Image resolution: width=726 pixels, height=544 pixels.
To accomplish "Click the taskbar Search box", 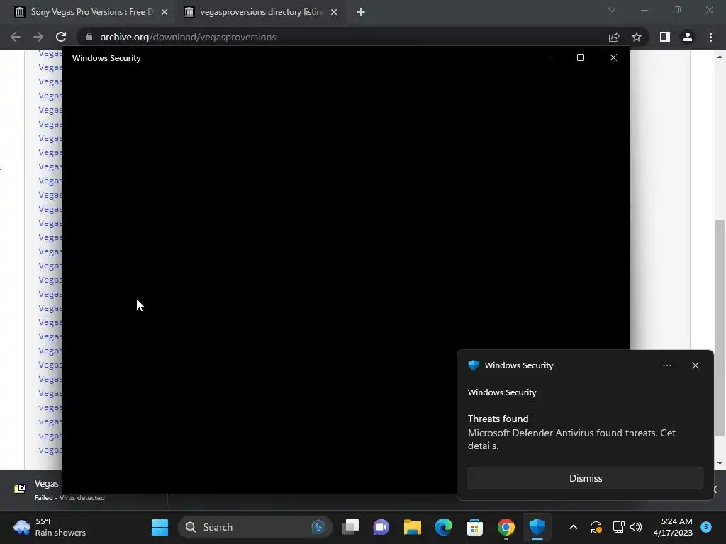I will (255, 527).
